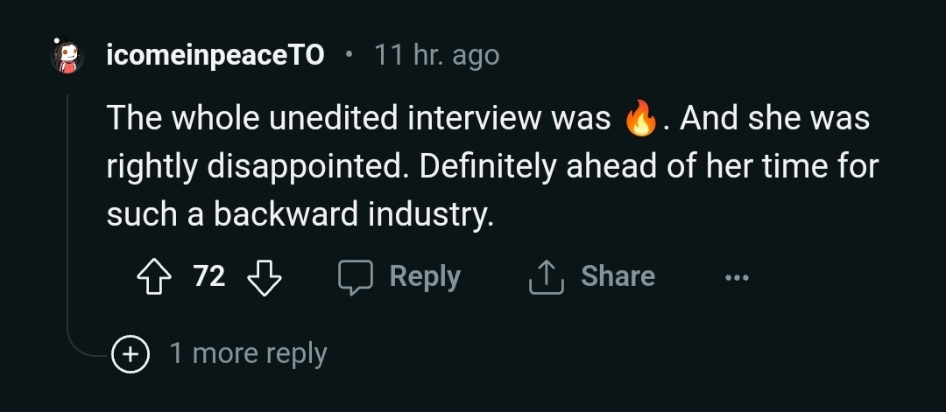
Task: Open the "1 more reply" link
Action: 248,353
